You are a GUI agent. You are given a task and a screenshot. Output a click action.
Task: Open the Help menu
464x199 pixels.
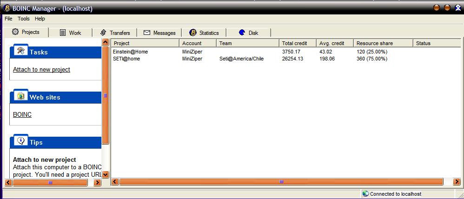click(x=40, y=19)
